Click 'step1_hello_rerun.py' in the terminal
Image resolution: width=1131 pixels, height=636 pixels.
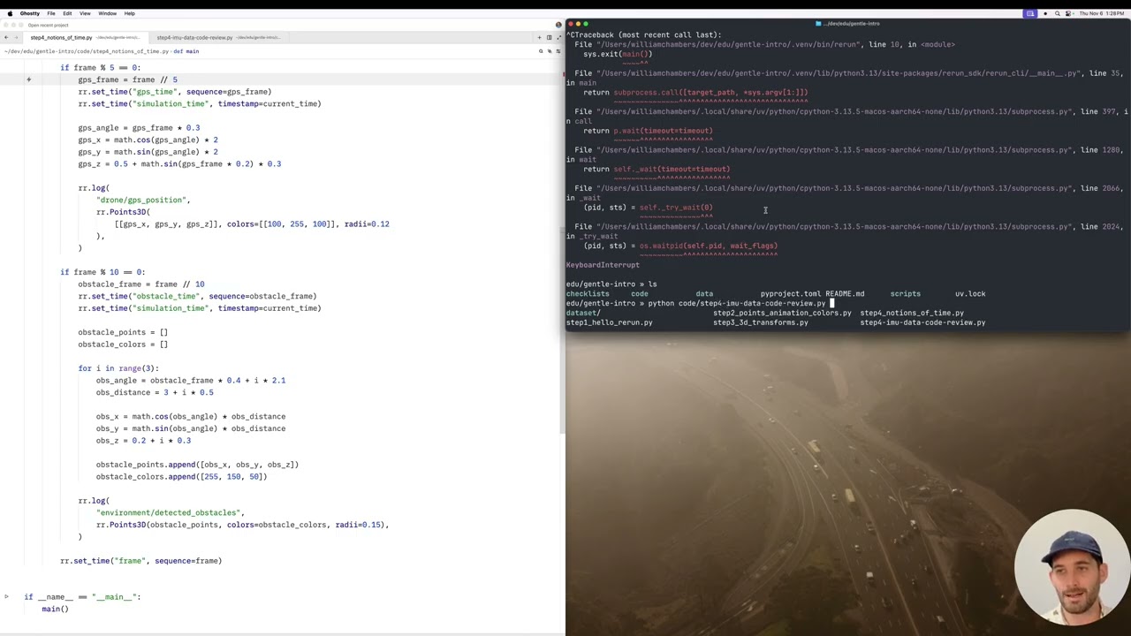pos(610,322)
